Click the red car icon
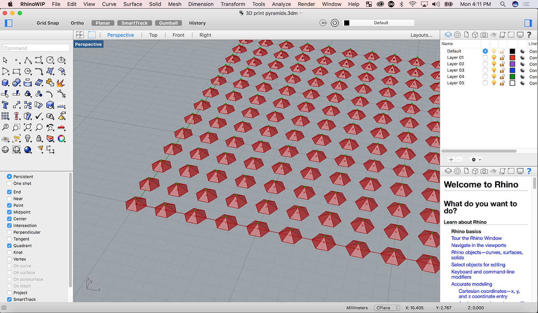 pyautogui.click(x=61, y=127)
